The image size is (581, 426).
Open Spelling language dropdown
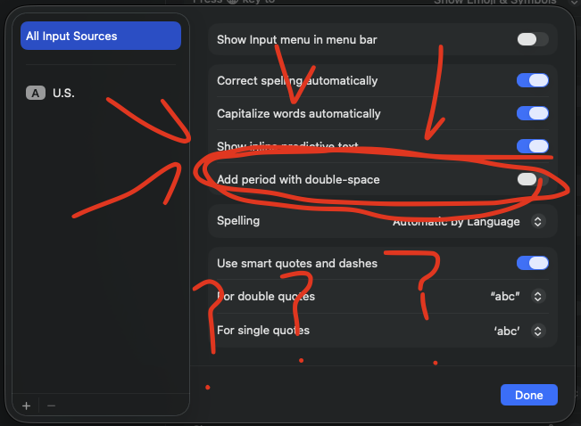[x=537, y=221]
